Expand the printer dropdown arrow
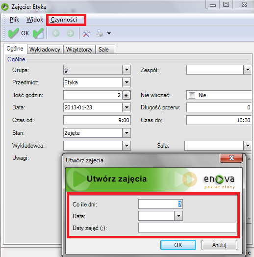 (109, 33)
